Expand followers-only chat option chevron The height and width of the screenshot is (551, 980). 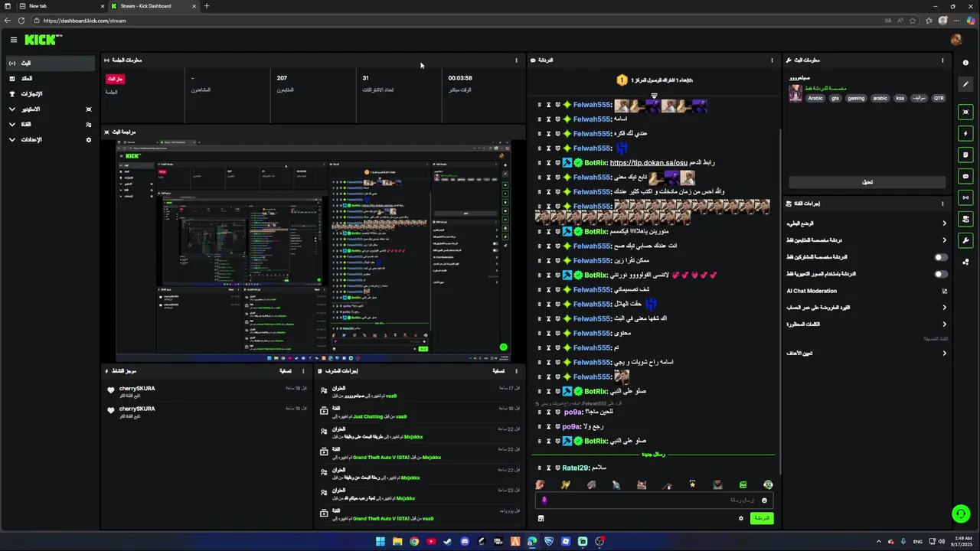coord(944,240)
